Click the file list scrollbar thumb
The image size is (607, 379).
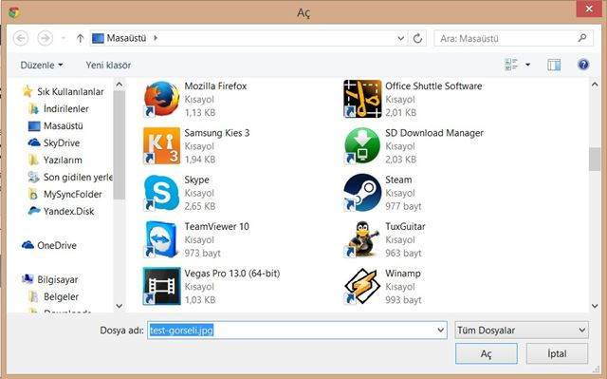(595, 159)
